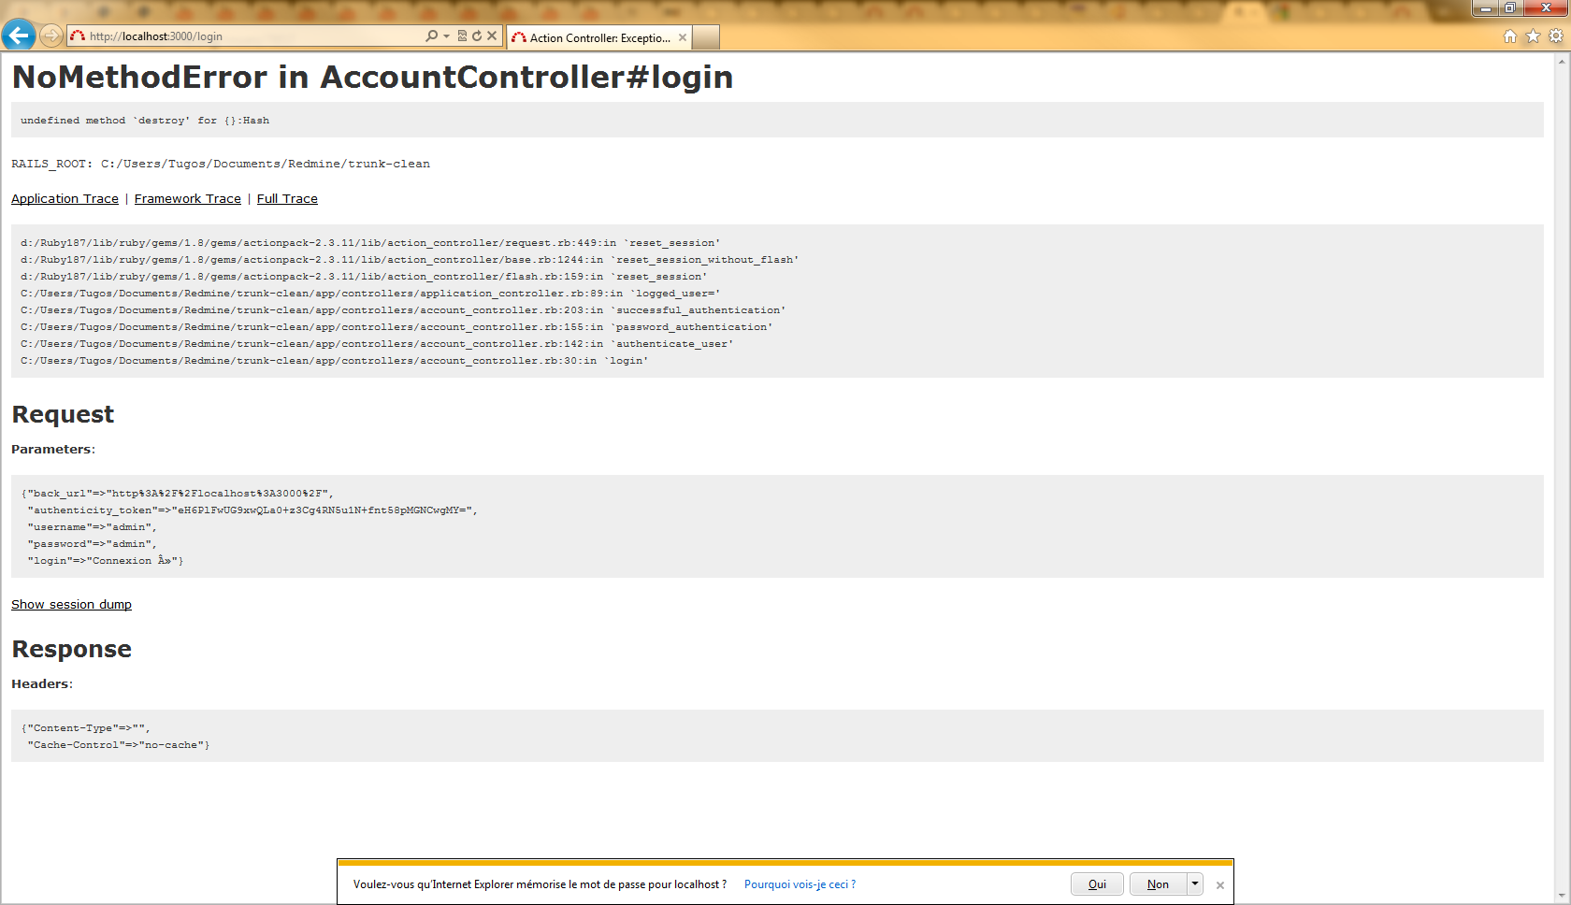Restore down the Internet Explorer window

pos(1510,8)
